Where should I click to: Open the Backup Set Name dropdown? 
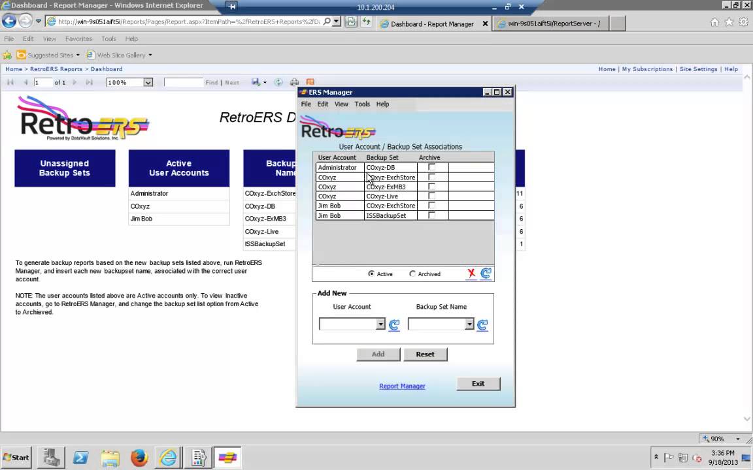(469, 324)
